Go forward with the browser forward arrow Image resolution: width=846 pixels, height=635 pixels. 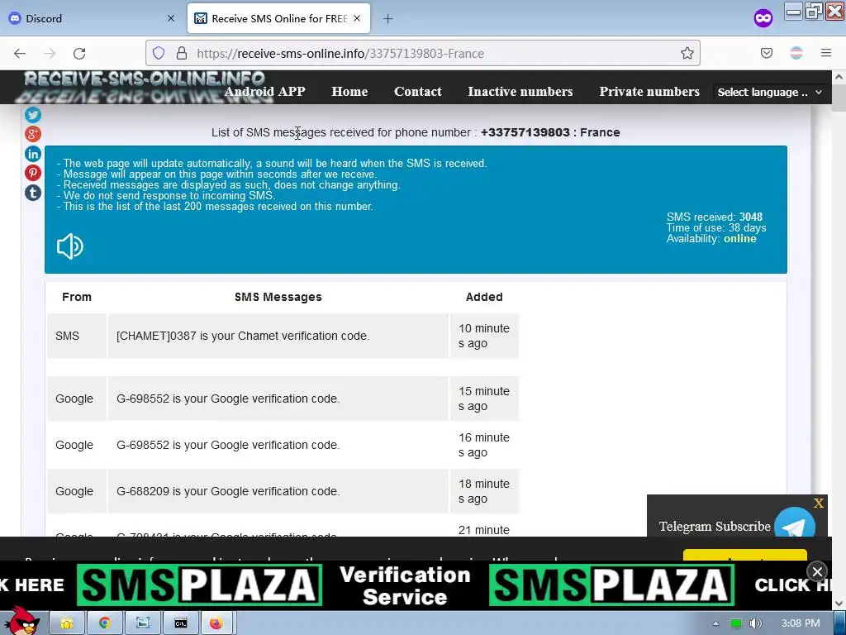point(50,54)
